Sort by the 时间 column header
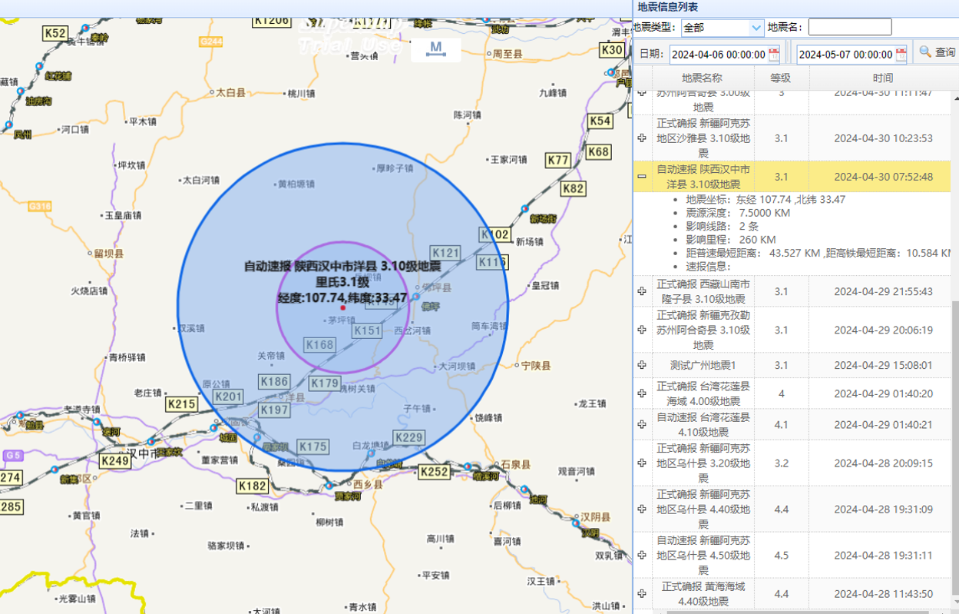The width and height of the screenshot is (959, 614). coord(882,78)
